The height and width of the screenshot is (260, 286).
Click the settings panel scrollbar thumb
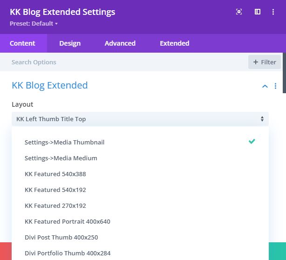click(284, 73)
